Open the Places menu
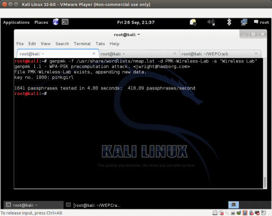The width and height of the screenshot is (272, 216). click(x=41, y=22)
